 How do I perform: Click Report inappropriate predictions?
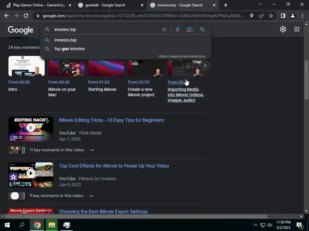tap(182, 56)
